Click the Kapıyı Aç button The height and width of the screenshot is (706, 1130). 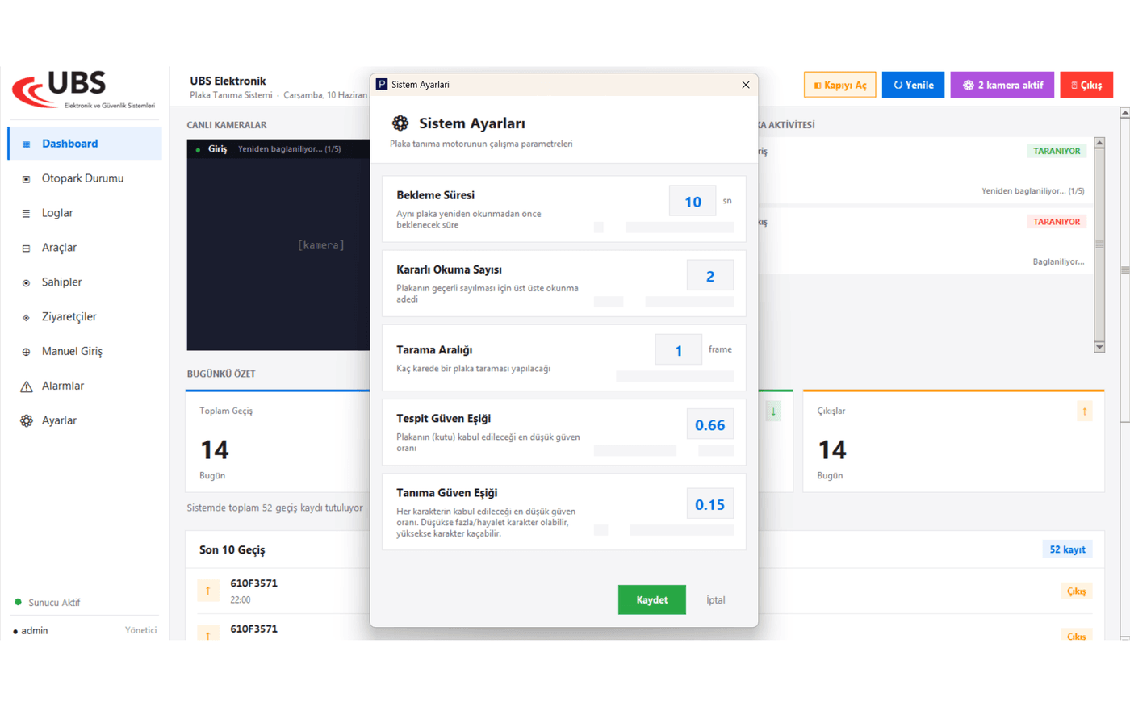(x=839, y=85)
